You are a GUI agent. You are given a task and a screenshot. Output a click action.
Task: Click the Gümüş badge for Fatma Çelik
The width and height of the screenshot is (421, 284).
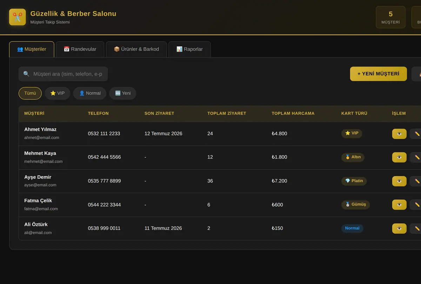tap(355, 205)
